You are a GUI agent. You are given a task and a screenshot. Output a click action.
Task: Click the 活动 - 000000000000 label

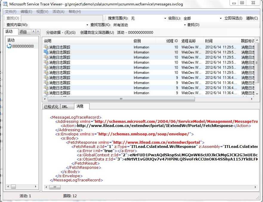click(x=135, y=32)
